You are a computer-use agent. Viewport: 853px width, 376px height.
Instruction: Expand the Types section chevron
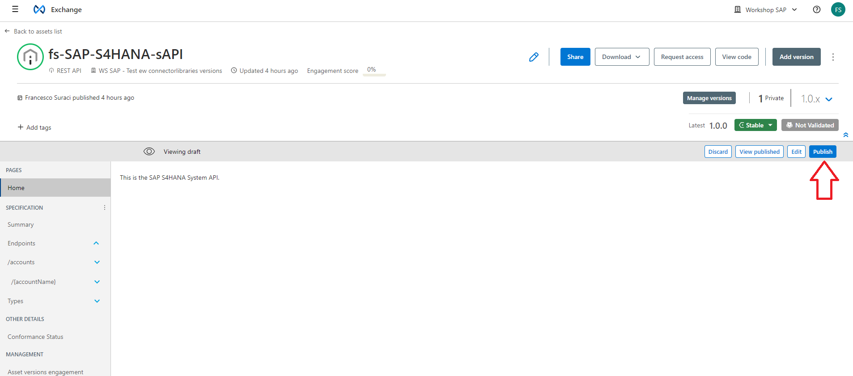(x=97, y=301)
